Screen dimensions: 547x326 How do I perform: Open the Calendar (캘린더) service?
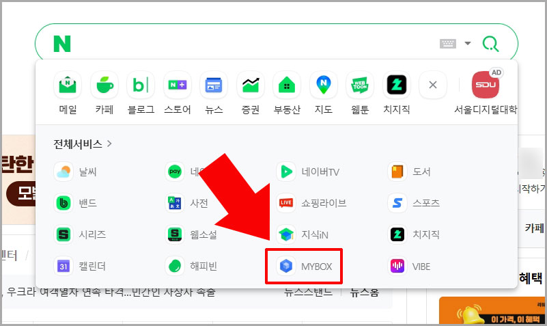[80, 267]
